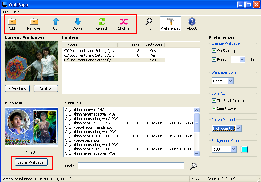
Task: Click the Folders column header
Action: tap(90, 45)
